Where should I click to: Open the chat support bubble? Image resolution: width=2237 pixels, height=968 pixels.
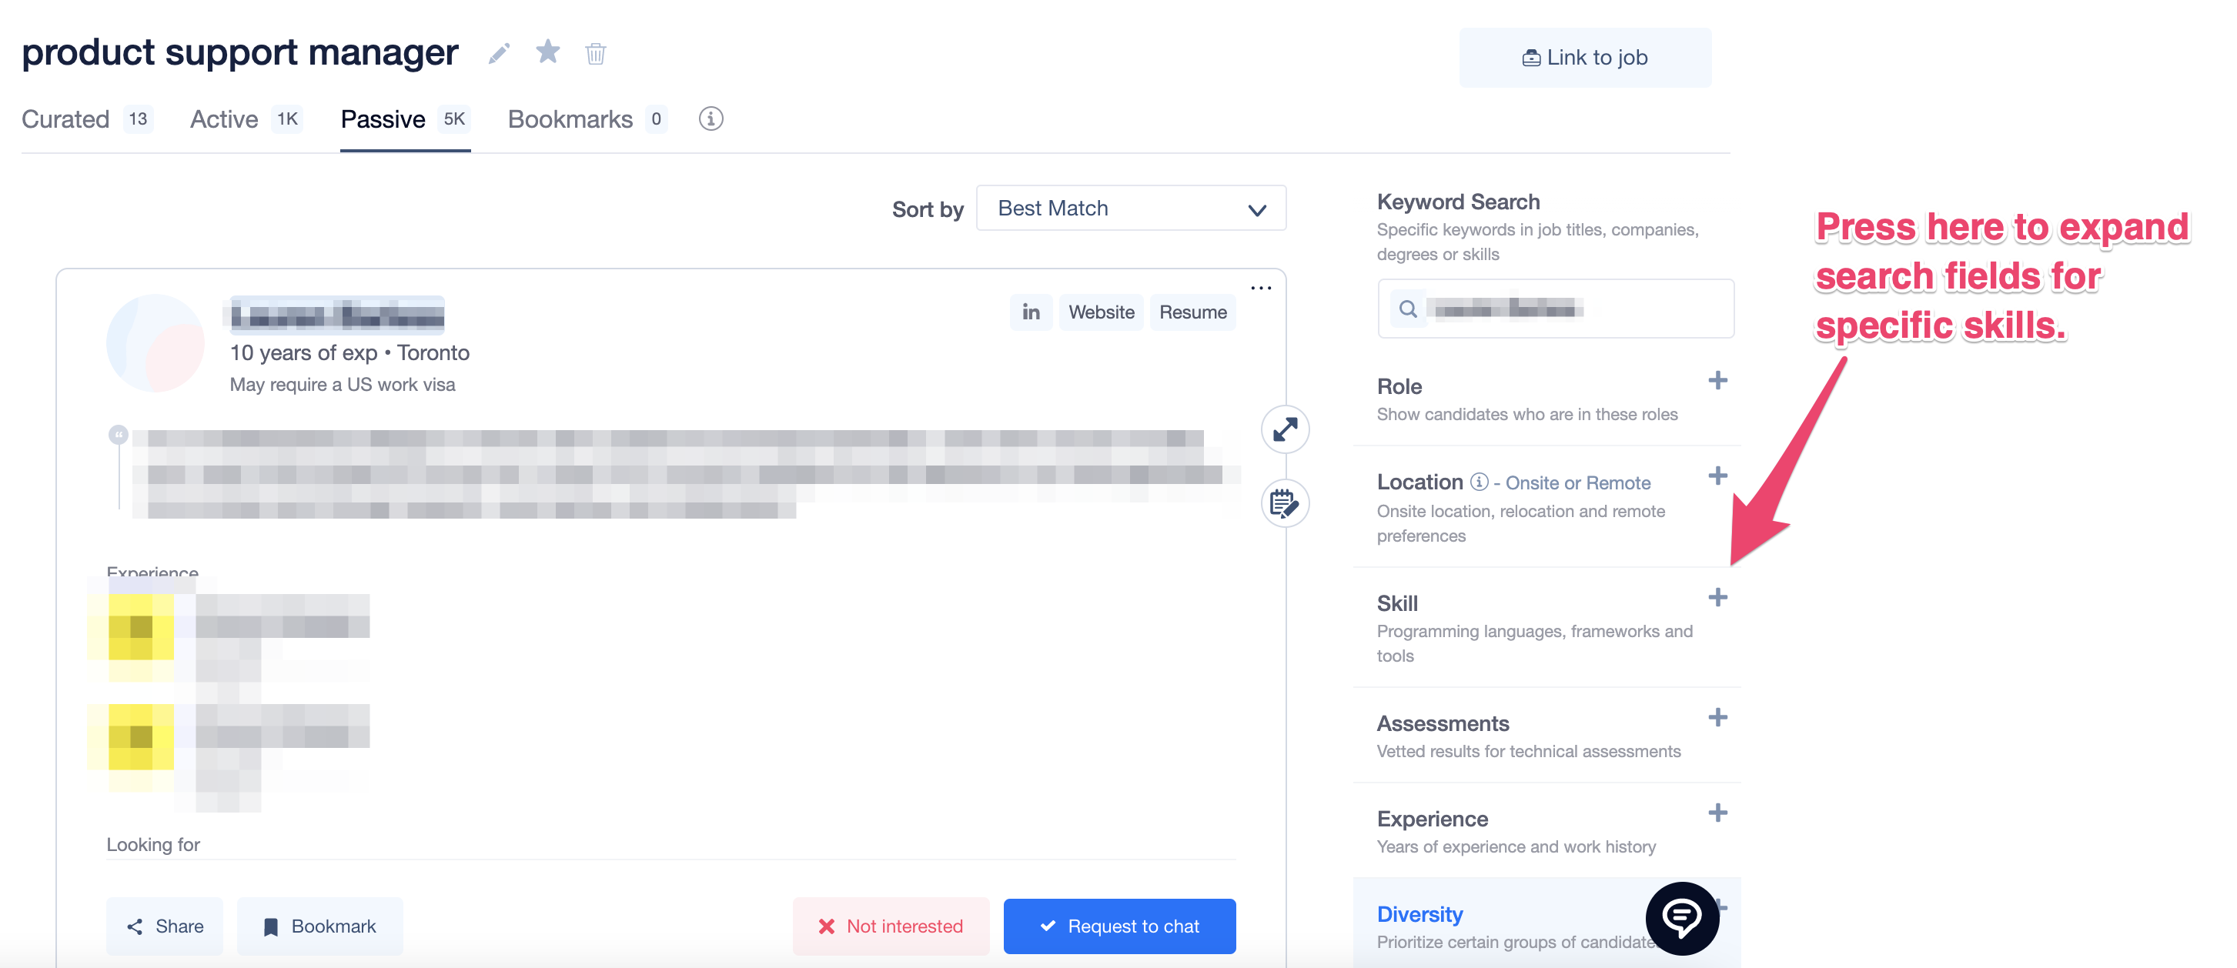(1681, 918)
